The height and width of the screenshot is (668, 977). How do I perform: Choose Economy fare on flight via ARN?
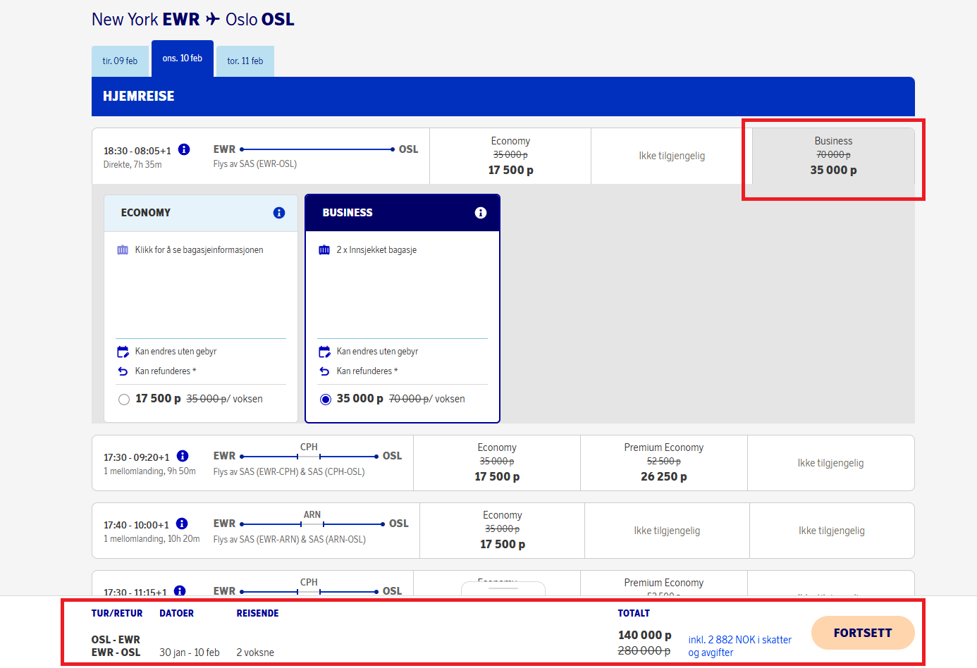[503, 531]
